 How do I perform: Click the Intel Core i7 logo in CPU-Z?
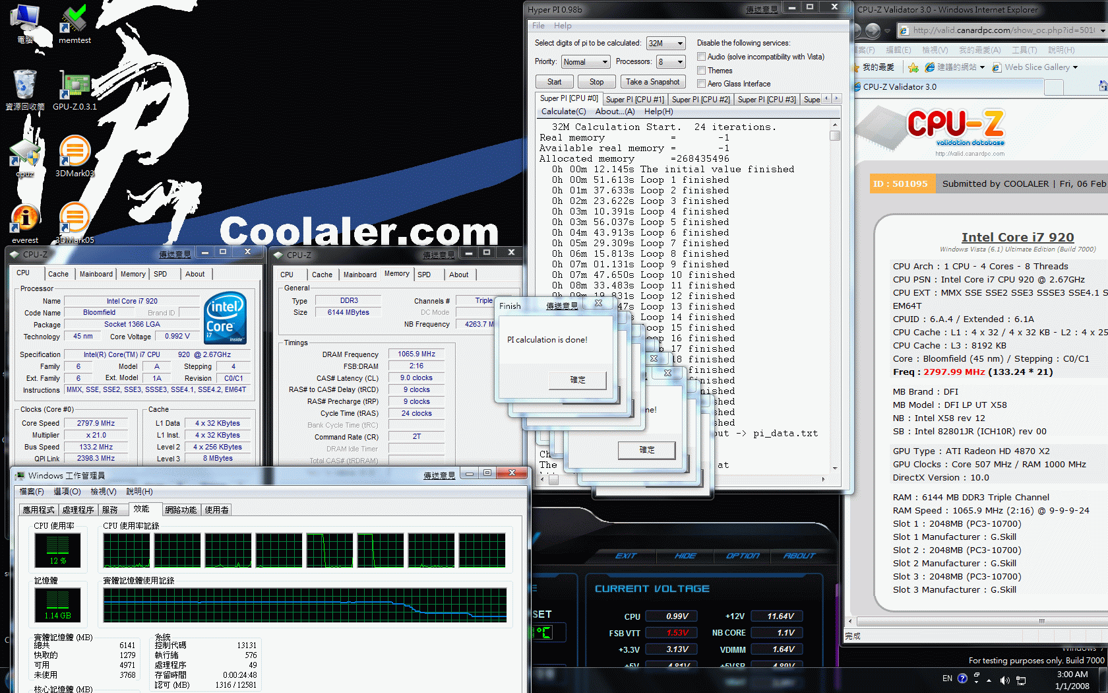pos(226,317)
